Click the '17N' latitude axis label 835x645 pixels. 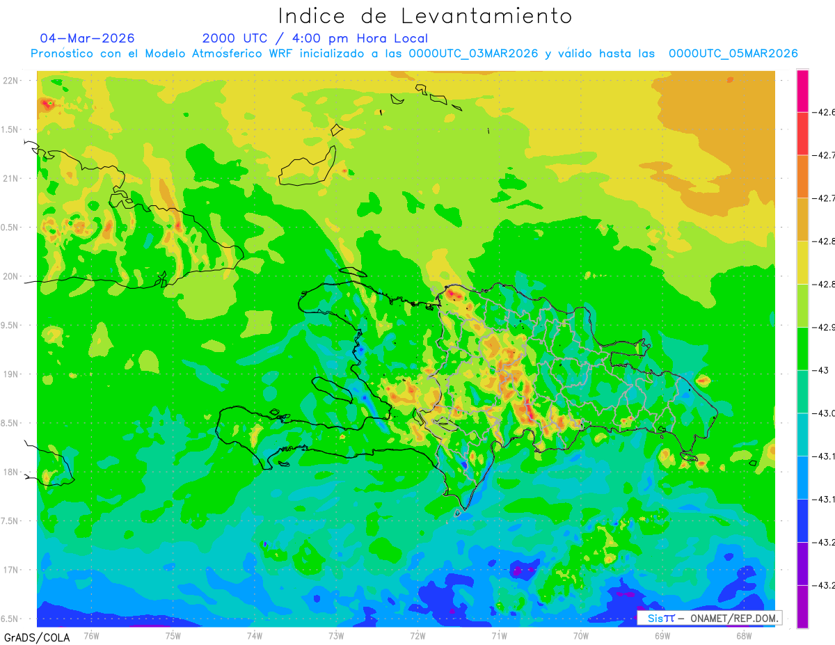[10, 570]
